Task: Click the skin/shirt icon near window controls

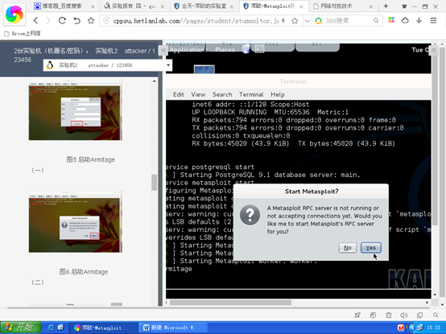Action: (x=404, y=6)
